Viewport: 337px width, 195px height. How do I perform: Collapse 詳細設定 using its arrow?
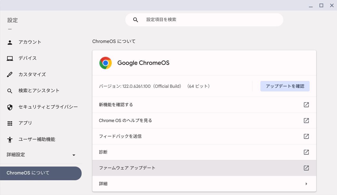[x=74, y=155]
